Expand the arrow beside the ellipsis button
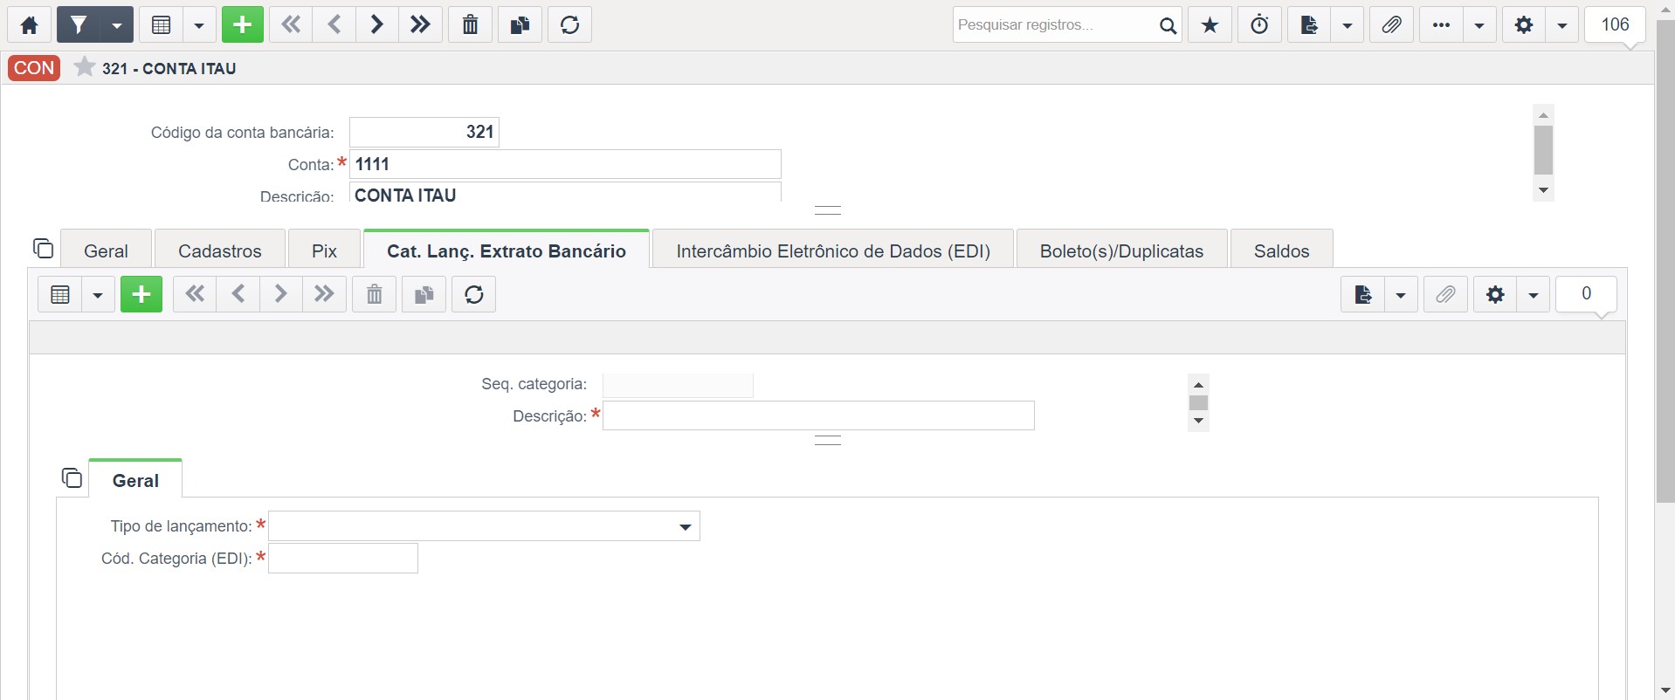This screenshot has width=1675, height=700. click(x=1479, y=24)
